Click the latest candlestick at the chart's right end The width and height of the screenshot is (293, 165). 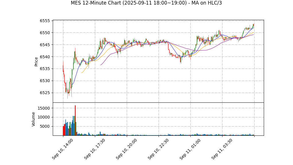click(x=253, y=26)
